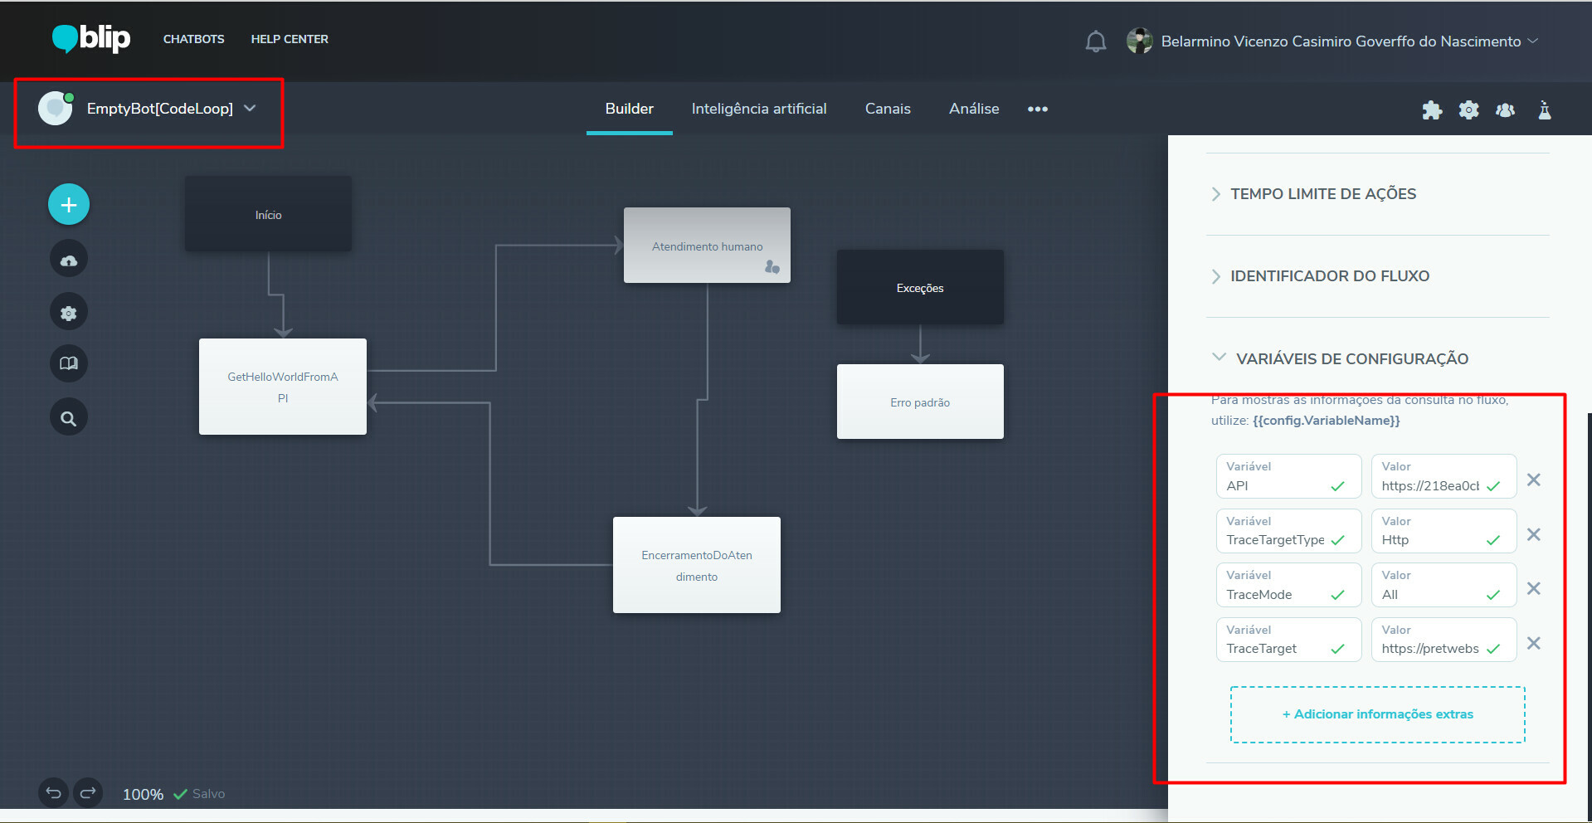Screen dimensions: 1592x823
Task: Click the Salvo saved status
Action: point(199,794)
